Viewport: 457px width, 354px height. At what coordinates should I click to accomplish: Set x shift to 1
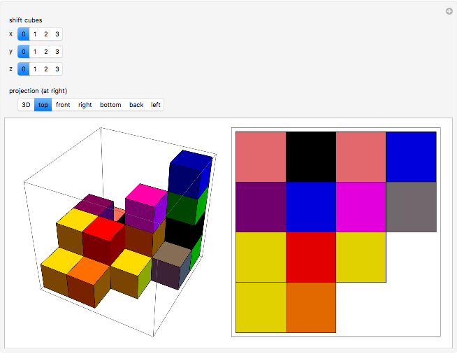pyautogui.click(x=34, y=34)
